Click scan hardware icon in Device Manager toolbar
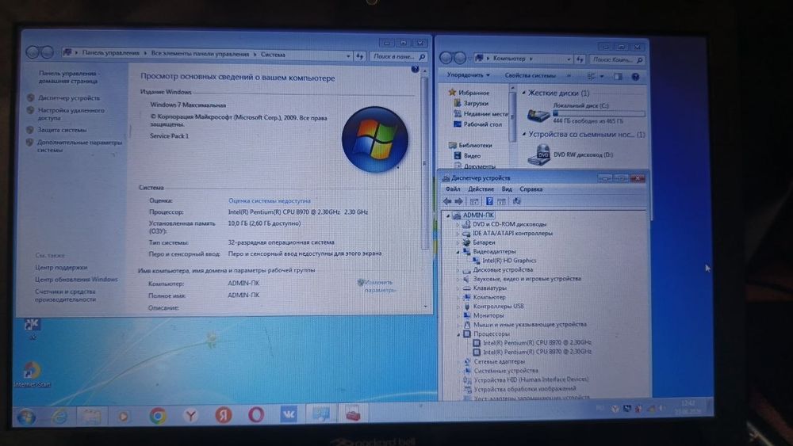Viewport: 793px width, 446px height. point(517,201)
